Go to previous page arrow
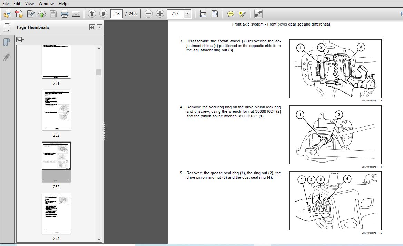 (x=92, y=14)
